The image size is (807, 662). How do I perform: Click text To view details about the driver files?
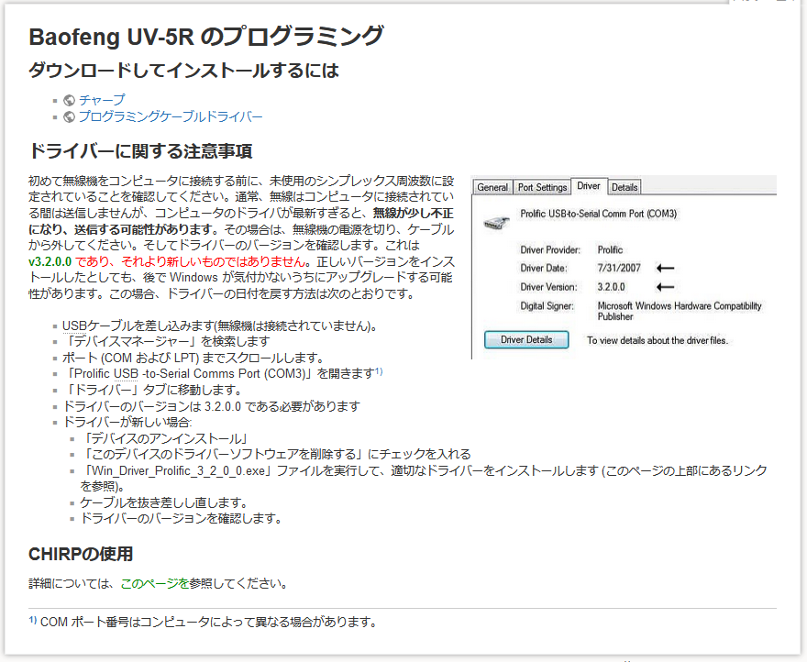click(658, 340)
